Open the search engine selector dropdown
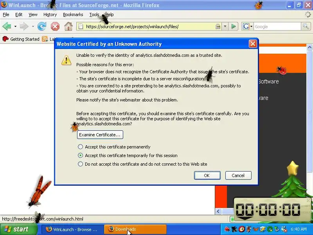 point(251,26)
